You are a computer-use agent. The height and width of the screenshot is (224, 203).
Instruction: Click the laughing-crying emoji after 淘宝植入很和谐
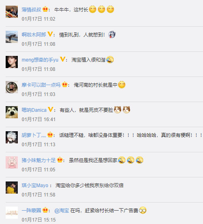point(110,60)
